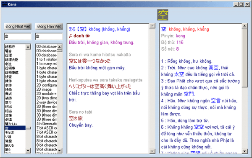Click the large yellow 空 kanji image
252x158 pixels.
coord(163,15)
